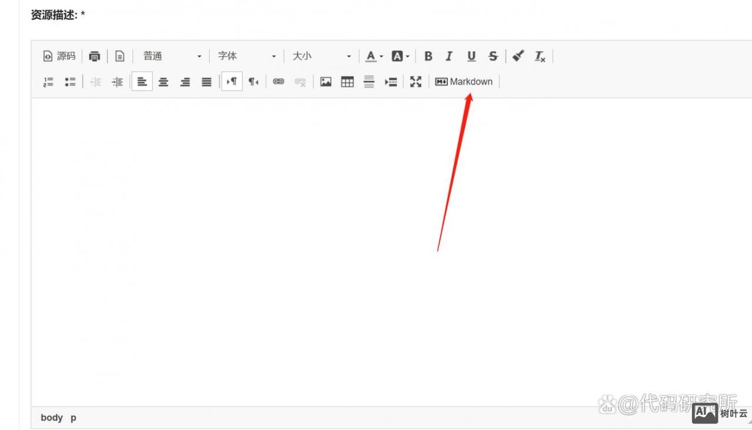Click the remove format icon
The height and width of the screenshot is (430, 752).
(x=539, y=56)
